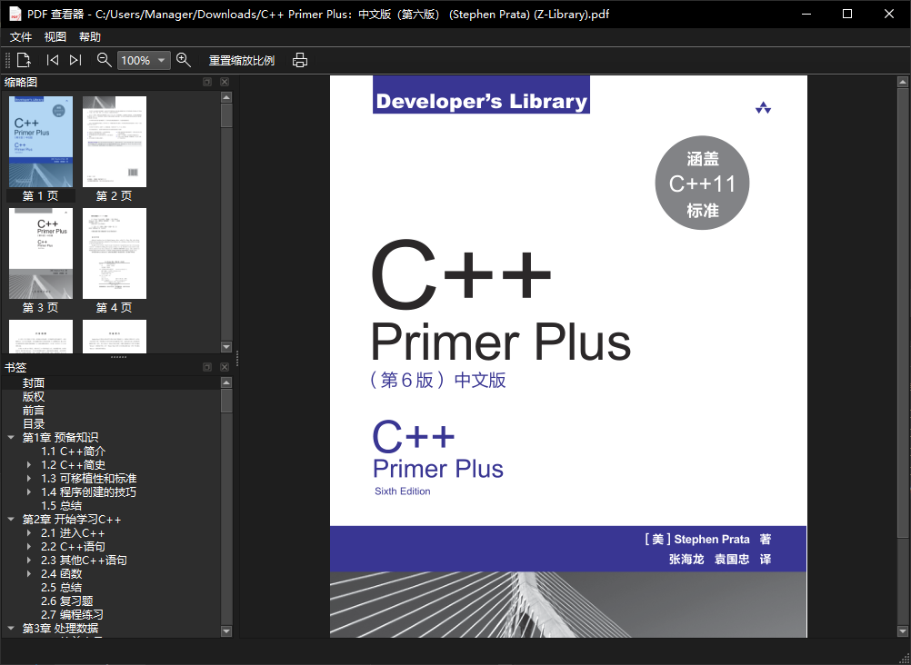This screenshot has width=911, height=665.
Task: Expand 2.1 进入C++ bookmark
Action: (x=29, y=533)
